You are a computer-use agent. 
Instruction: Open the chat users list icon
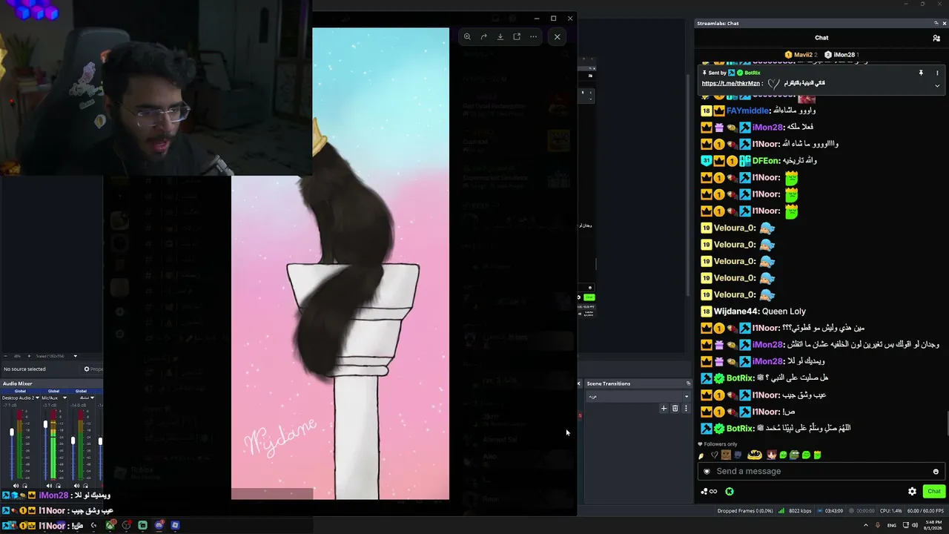click(x=936, y=38)
